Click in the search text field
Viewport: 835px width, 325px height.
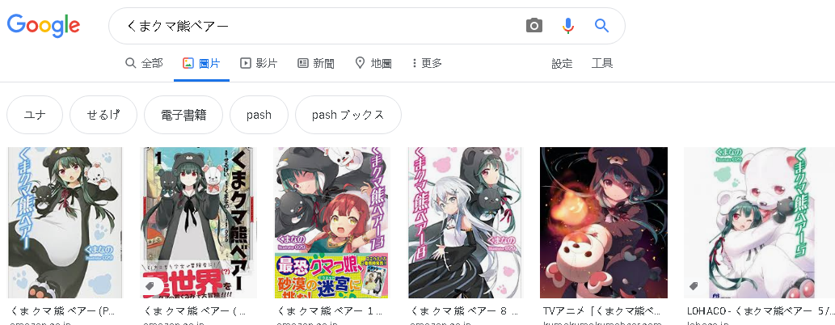319,26
